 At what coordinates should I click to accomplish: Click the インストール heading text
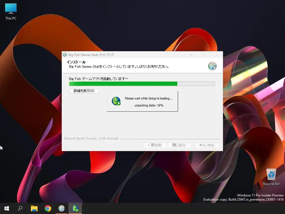[x=76, y=62]
